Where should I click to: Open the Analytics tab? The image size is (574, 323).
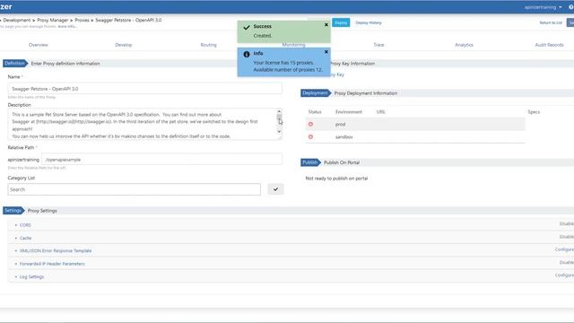464,45
